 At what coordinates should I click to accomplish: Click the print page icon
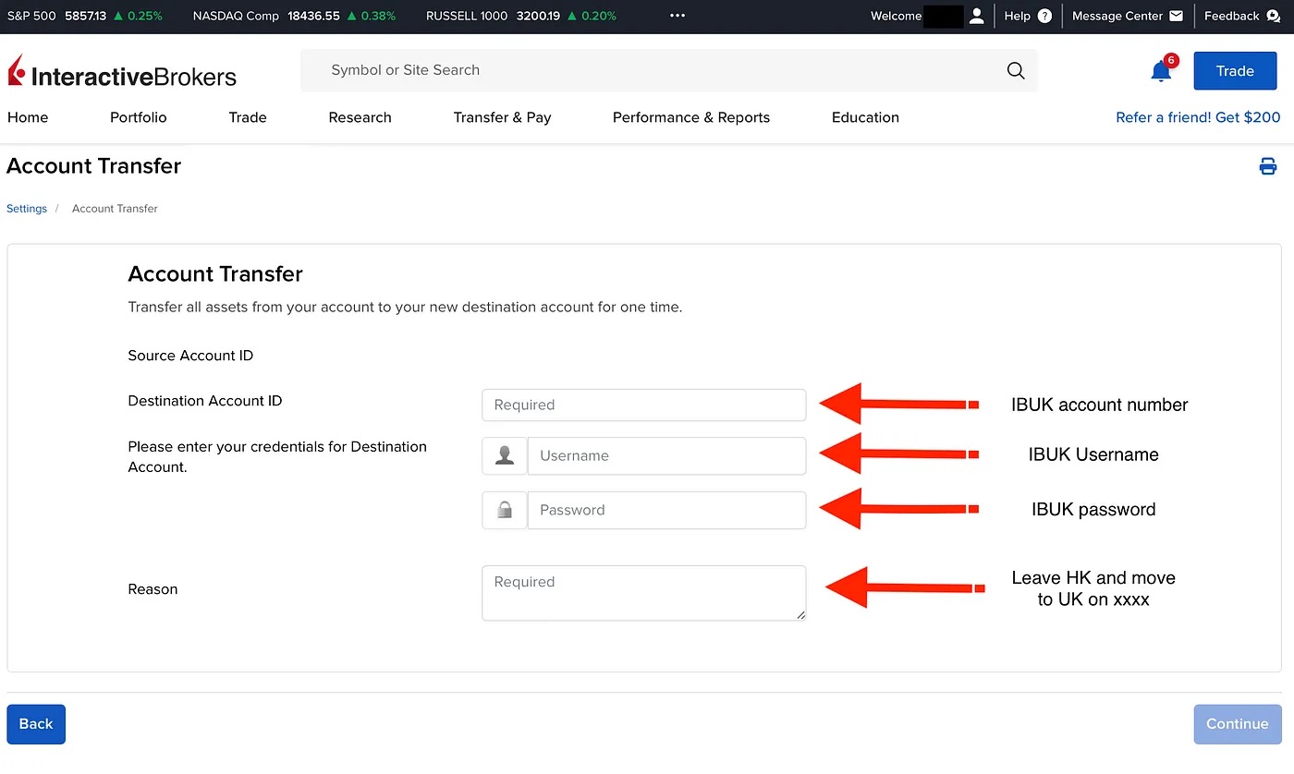pos(1267,166)
